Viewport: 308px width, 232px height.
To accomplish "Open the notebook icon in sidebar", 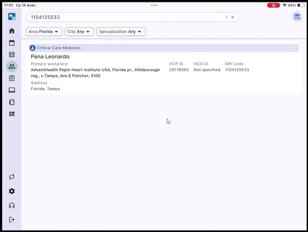I will click(12, 102).
